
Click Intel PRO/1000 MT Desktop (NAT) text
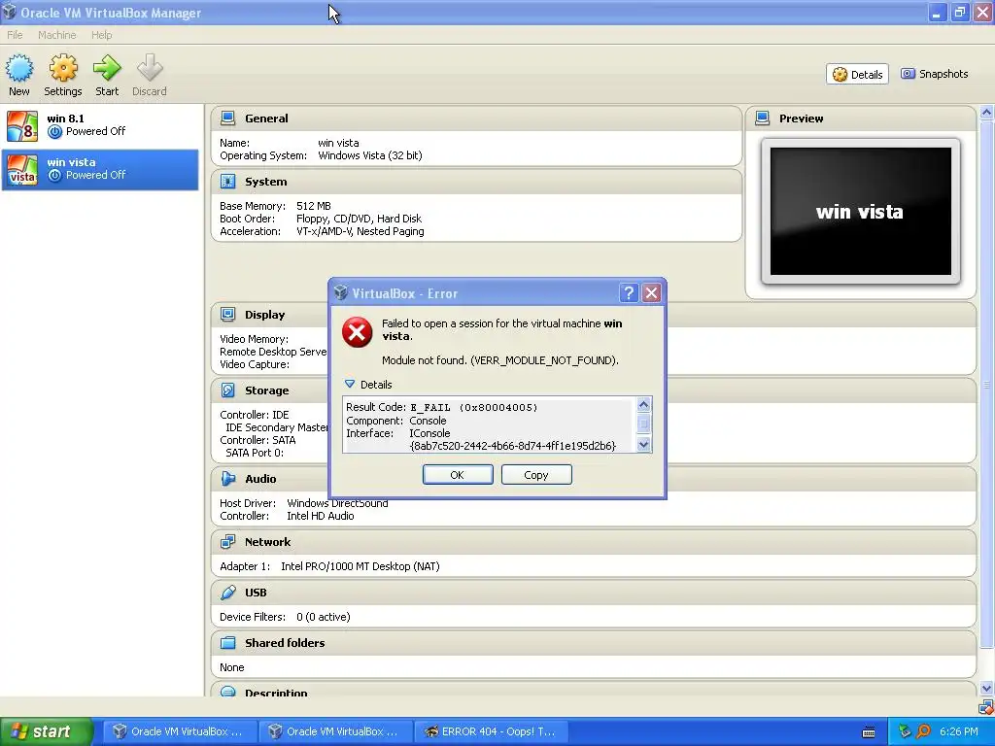point(360,566)
